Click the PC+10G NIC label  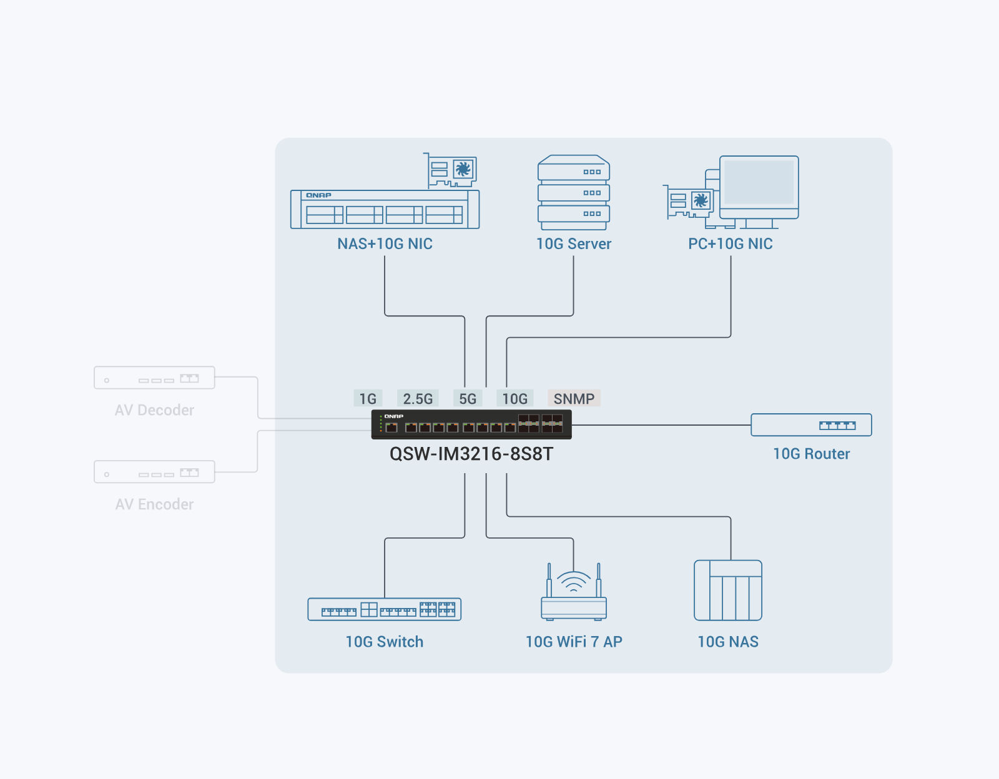point(731,244)
